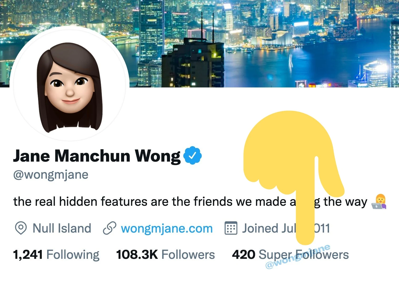Viewport: 399px width, 288px height.
Task: Click the Null Island location text
Action: (x=62, y=228)
